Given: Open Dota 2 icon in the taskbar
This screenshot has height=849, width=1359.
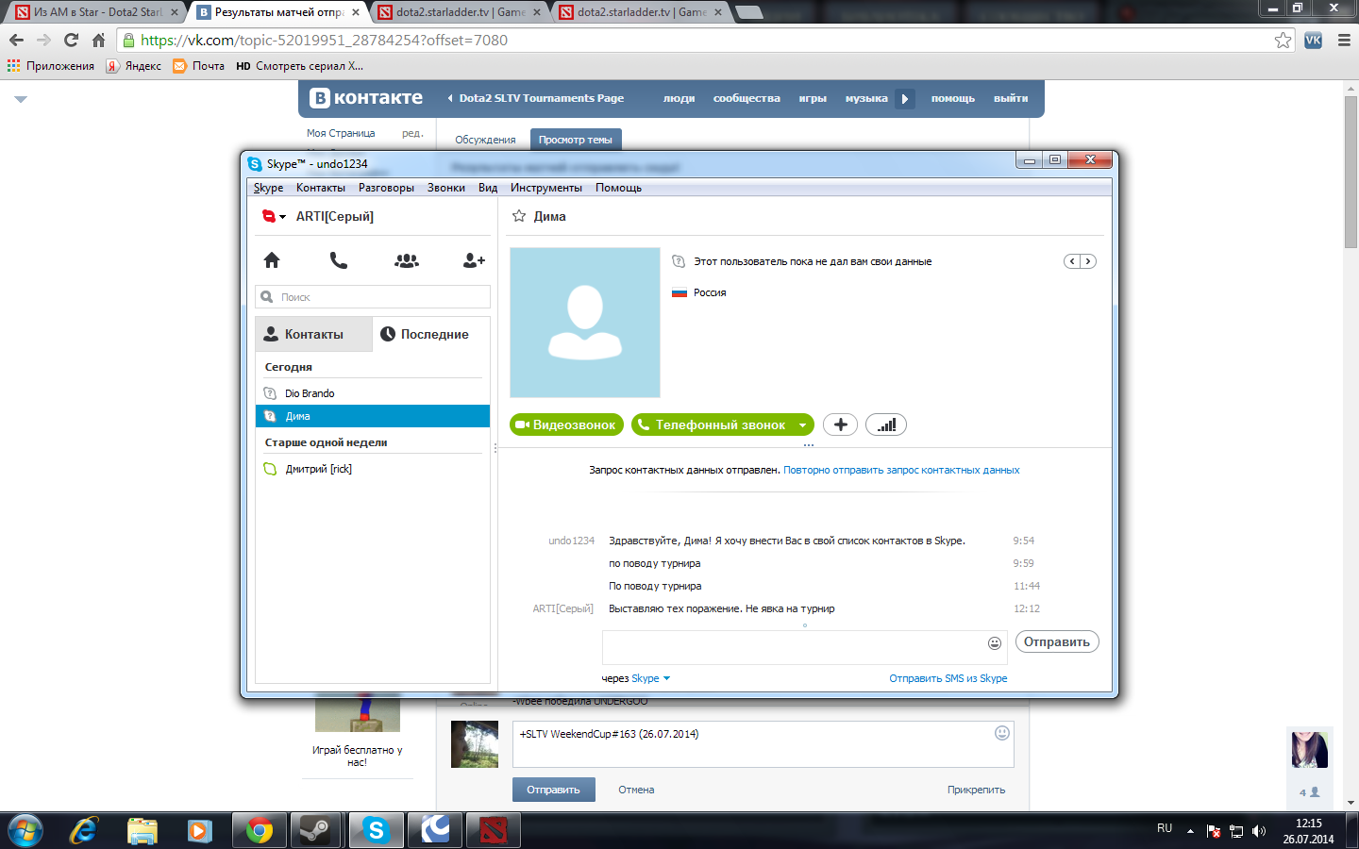Looking at the screenshot, I should (x=493, y=830).
